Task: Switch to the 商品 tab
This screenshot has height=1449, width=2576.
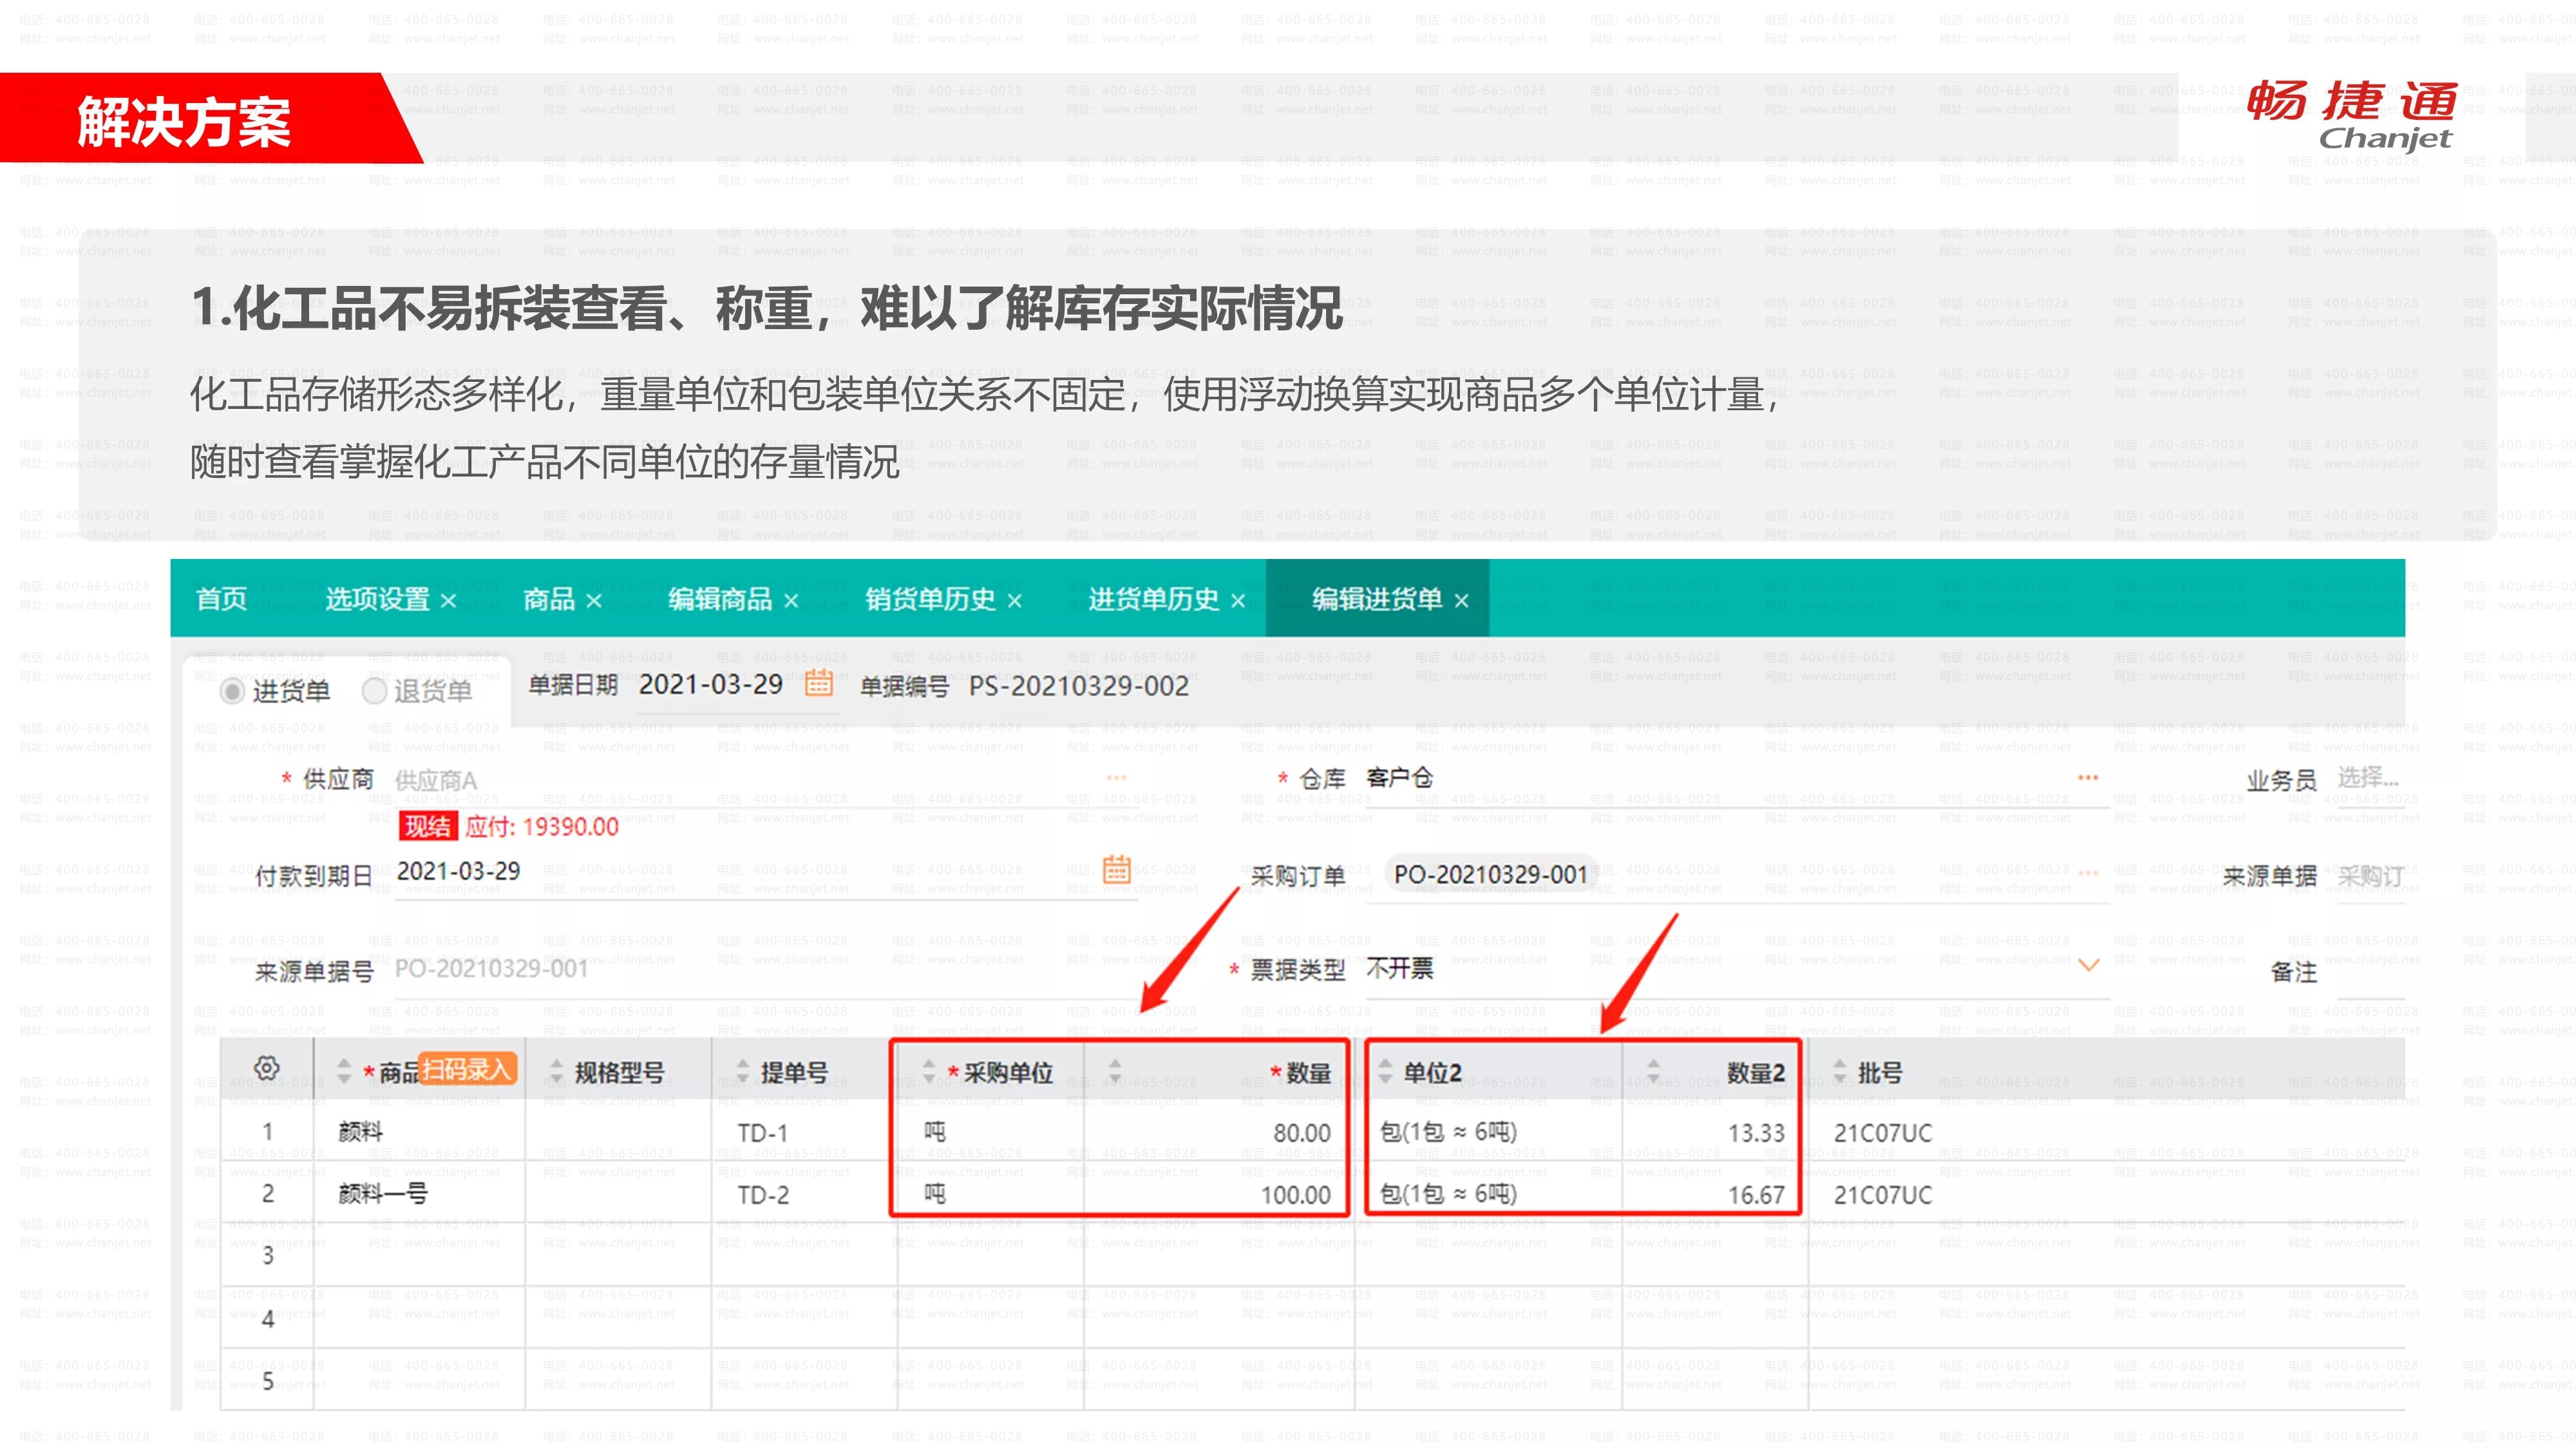Action: click(549, 599)
